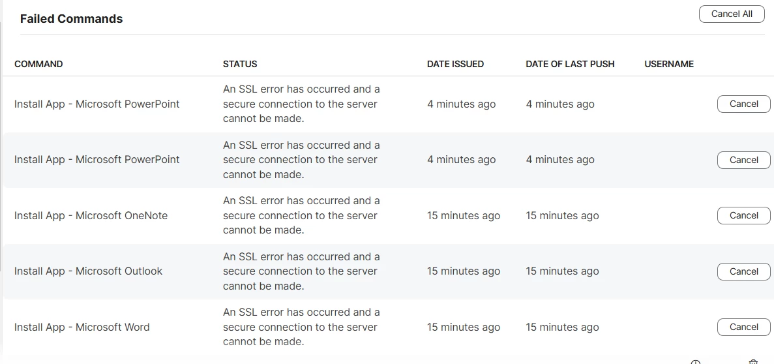Click the SSL error status for Microsoft Word
774x364 pixels.
(301, 327)
